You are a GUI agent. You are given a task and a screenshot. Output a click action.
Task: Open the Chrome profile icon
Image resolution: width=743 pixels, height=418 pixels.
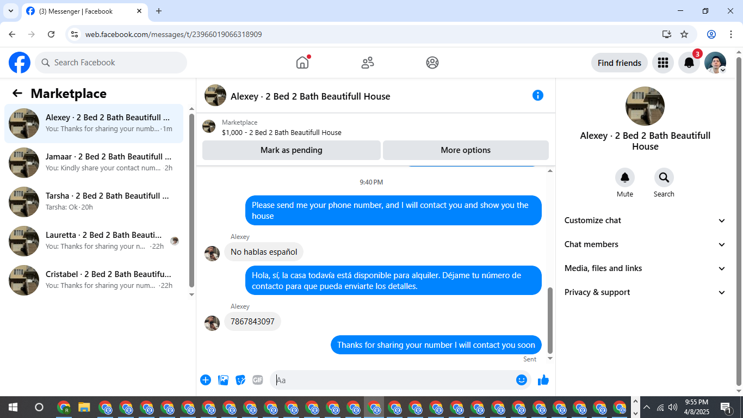click(711, 34)
